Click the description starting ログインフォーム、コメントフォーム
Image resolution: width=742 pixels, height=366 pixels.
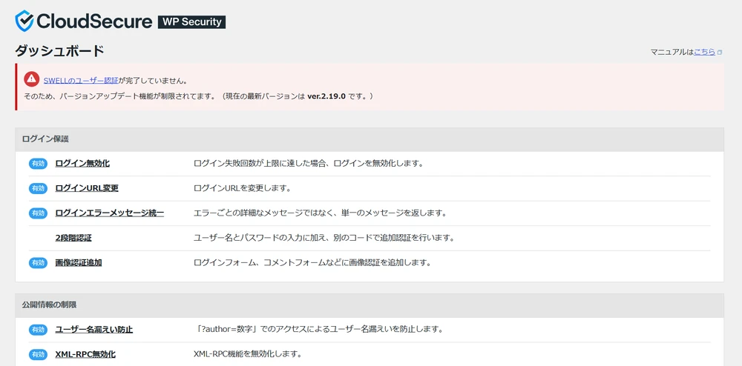[x=312, y=262]
